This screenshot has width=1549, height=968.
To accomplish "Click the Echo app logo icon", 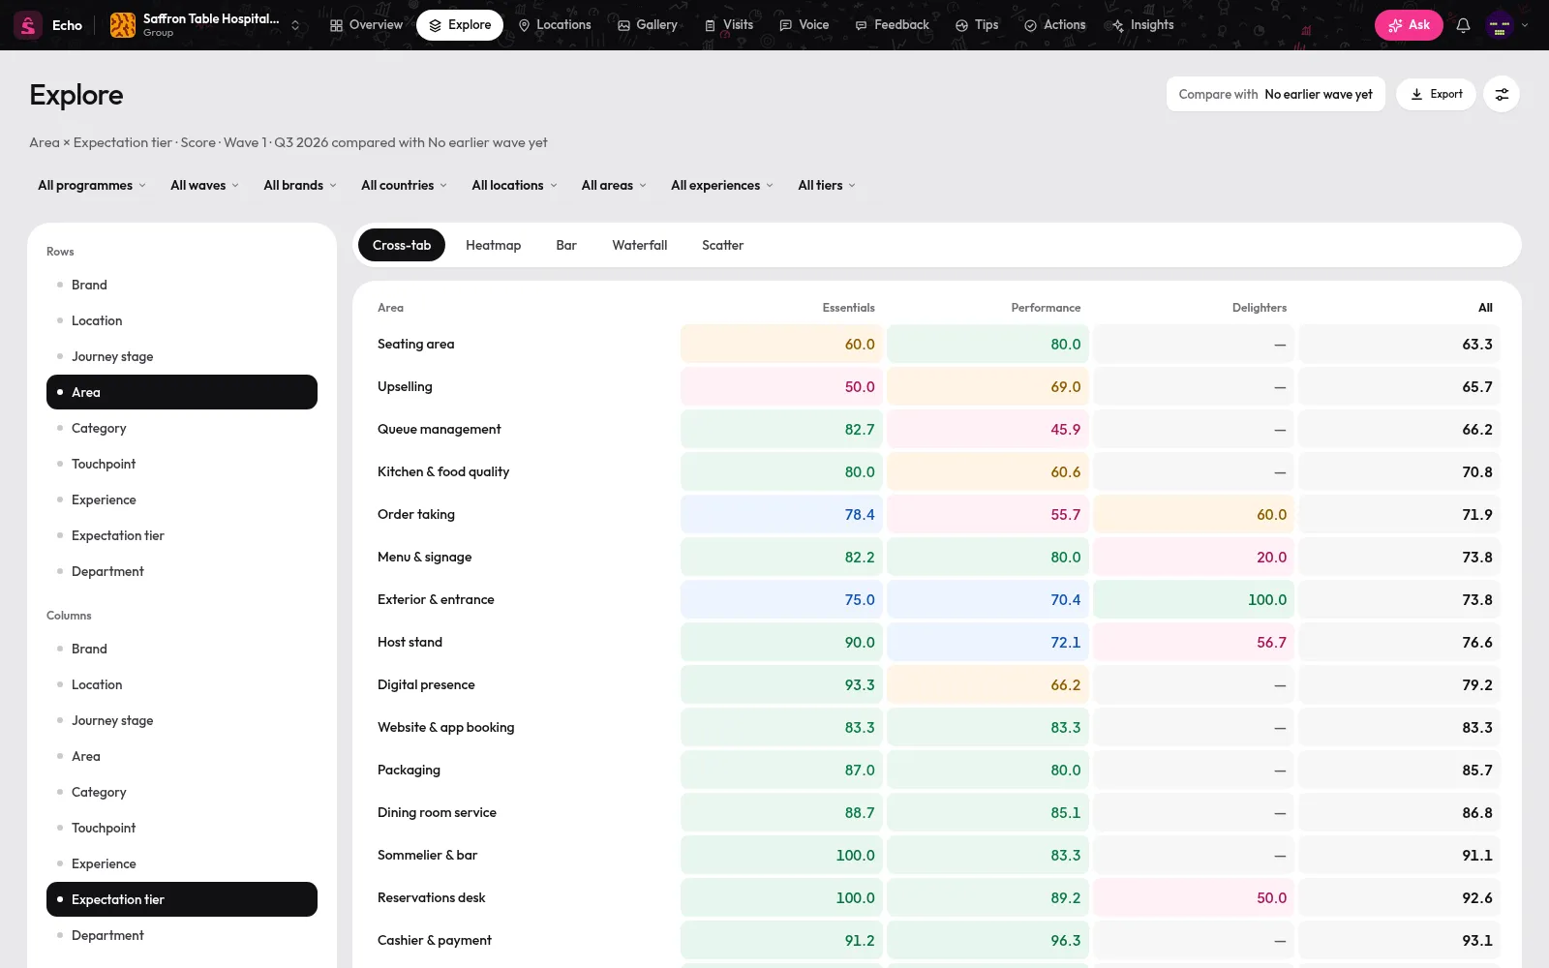I will [x=28, y=25].
